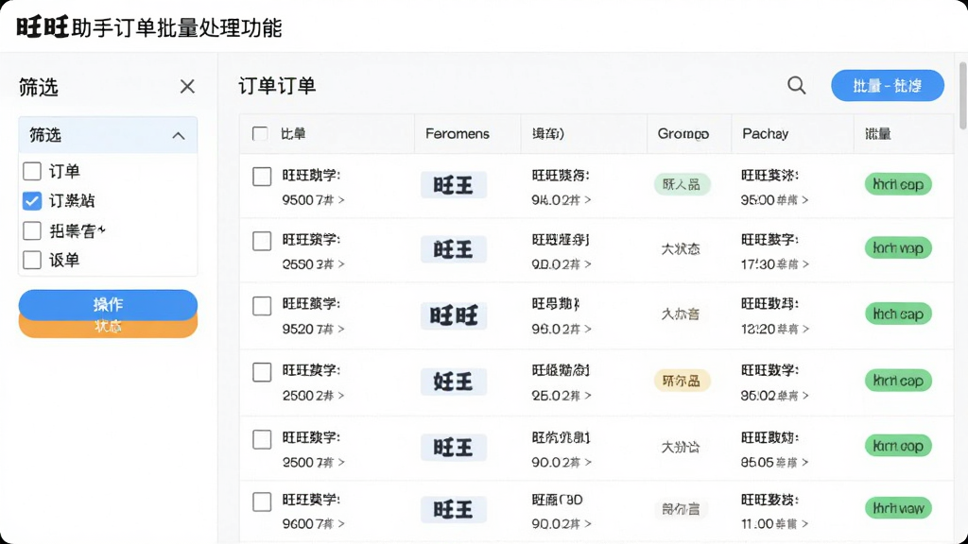Click the 旺旺 logo badge in row 9520 7
Image resolution: width=968 pixels, height=544 pixels.
pyautogui.click(x=453, y=315)
